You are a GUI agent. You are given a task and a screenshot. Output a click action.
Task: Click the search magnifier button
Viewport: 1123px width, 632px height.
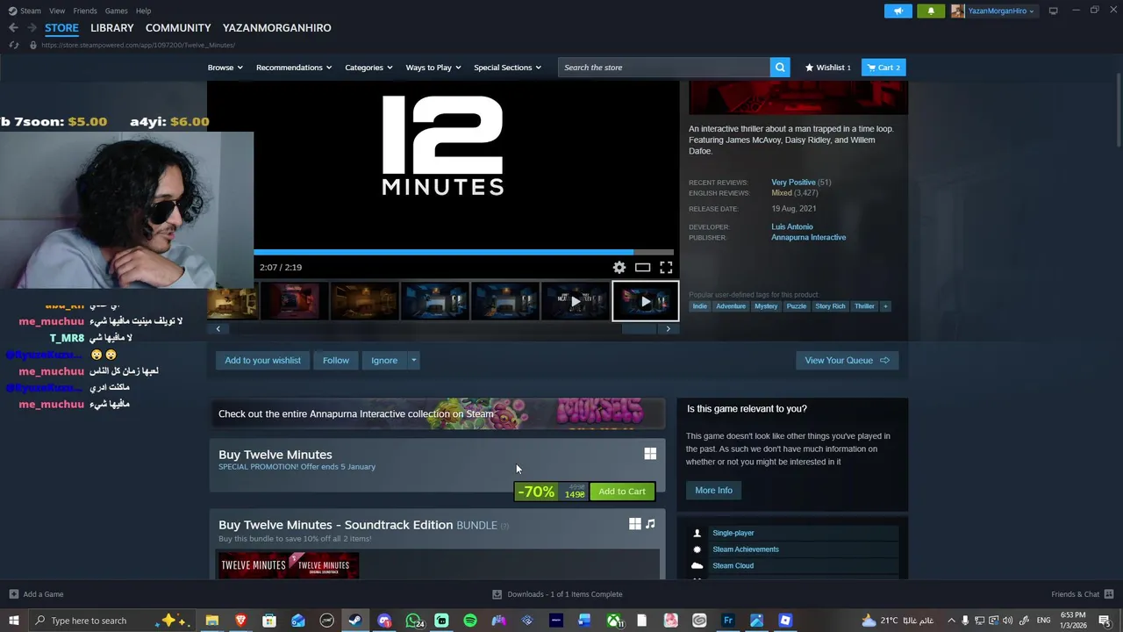click(780, 68)
